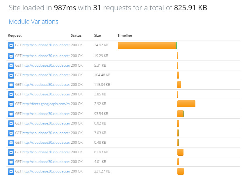
Task: Click plus icon for 93.54 KB request
Action: [11, 114]
